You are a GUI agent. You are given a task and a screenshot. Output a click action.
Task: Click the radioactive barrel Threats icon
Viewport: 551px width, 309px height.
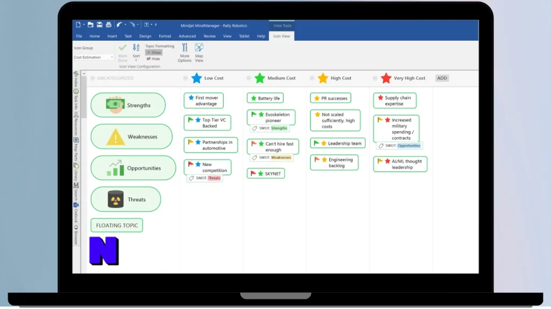tap(116, 199)
